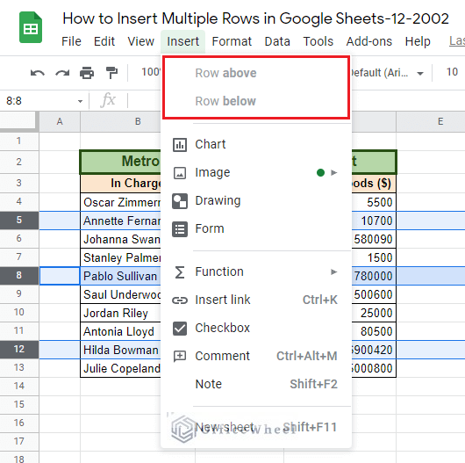The image size is (465, 463).
Task: Select column A header
Action: click(x=60, y=121)
